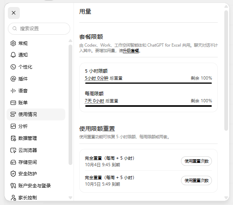This screenshot has height=205, width=233.
Task: Open 通知 via the bell icon
Action: [x=13, y=55]
